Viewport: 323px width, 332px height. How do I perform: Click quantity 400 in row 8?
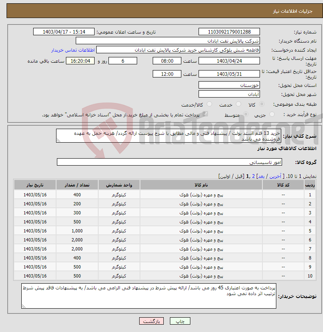tap(77, 258)
